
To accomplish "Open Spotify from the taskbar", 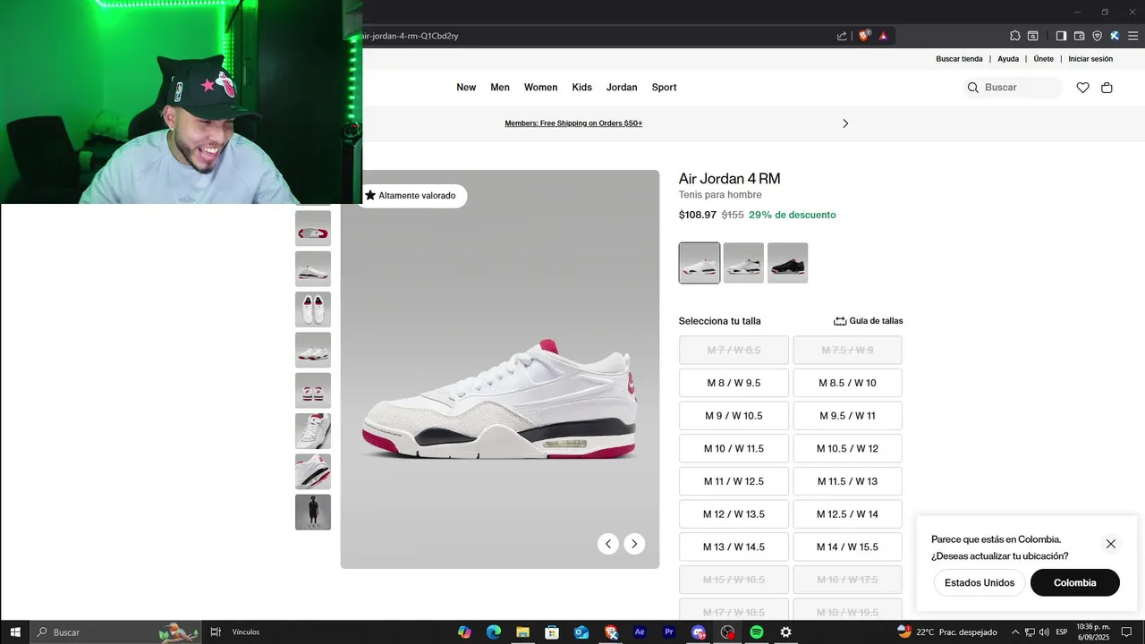I will pyautogui.click(x=757, y=632).
